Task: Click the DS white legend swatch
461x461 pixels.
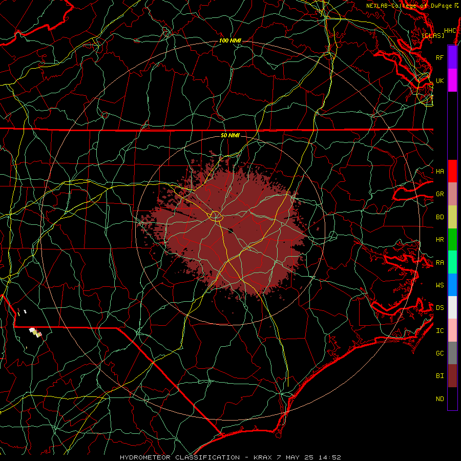Action: click(452, 307)
